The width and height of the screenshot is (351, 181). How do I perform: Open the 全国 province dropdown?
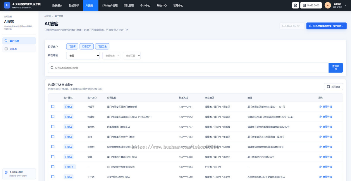tap(83, 55)
